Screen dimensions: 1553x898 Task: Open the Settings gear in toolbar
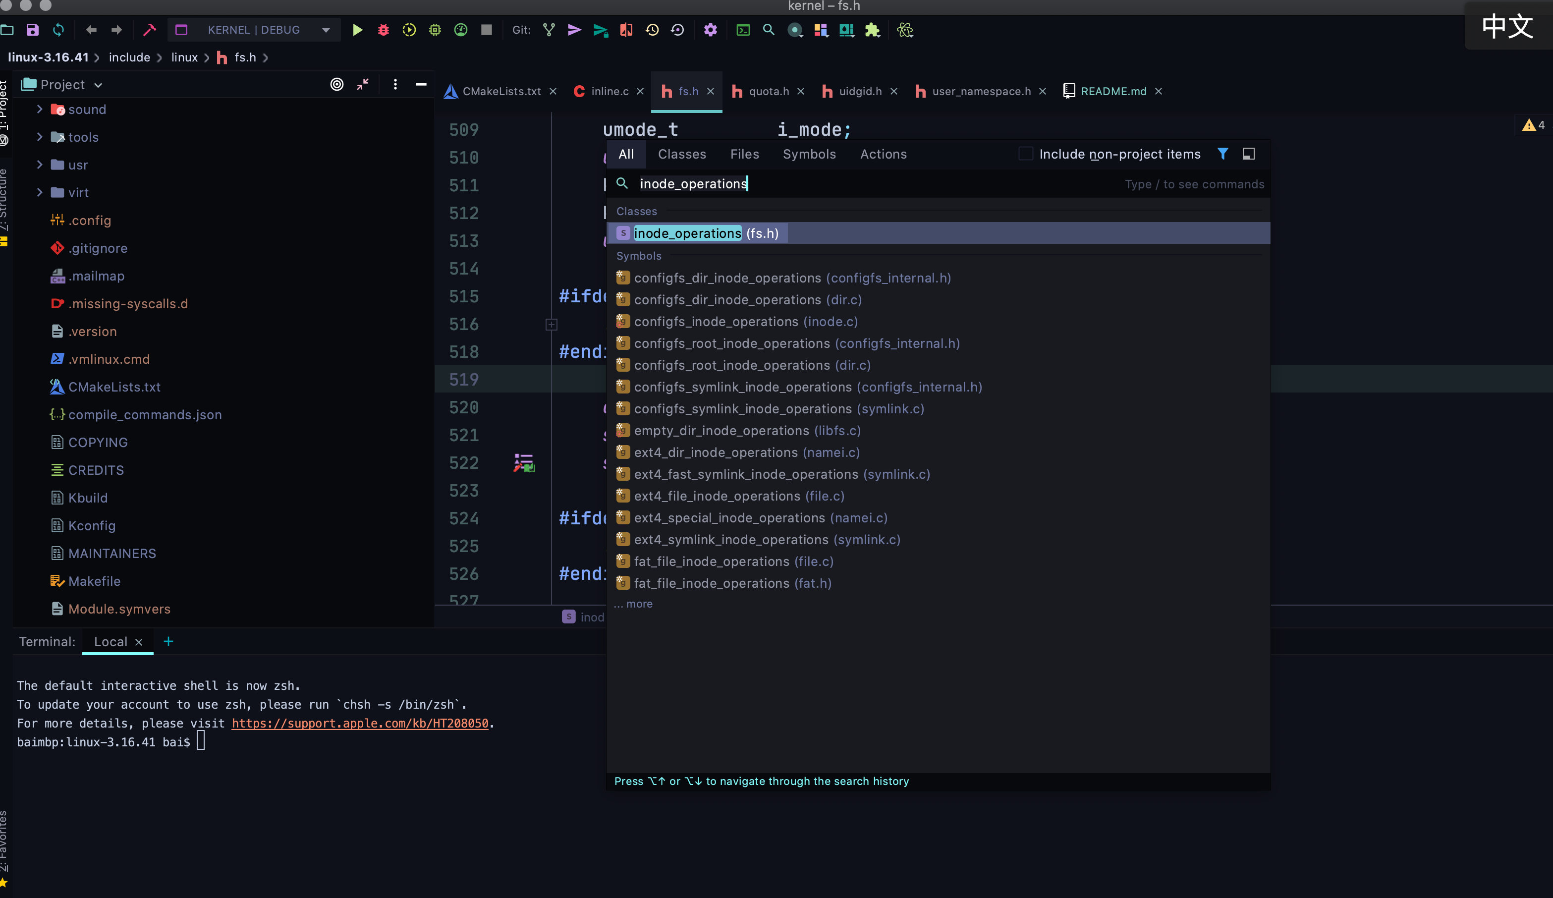(710, 30)
